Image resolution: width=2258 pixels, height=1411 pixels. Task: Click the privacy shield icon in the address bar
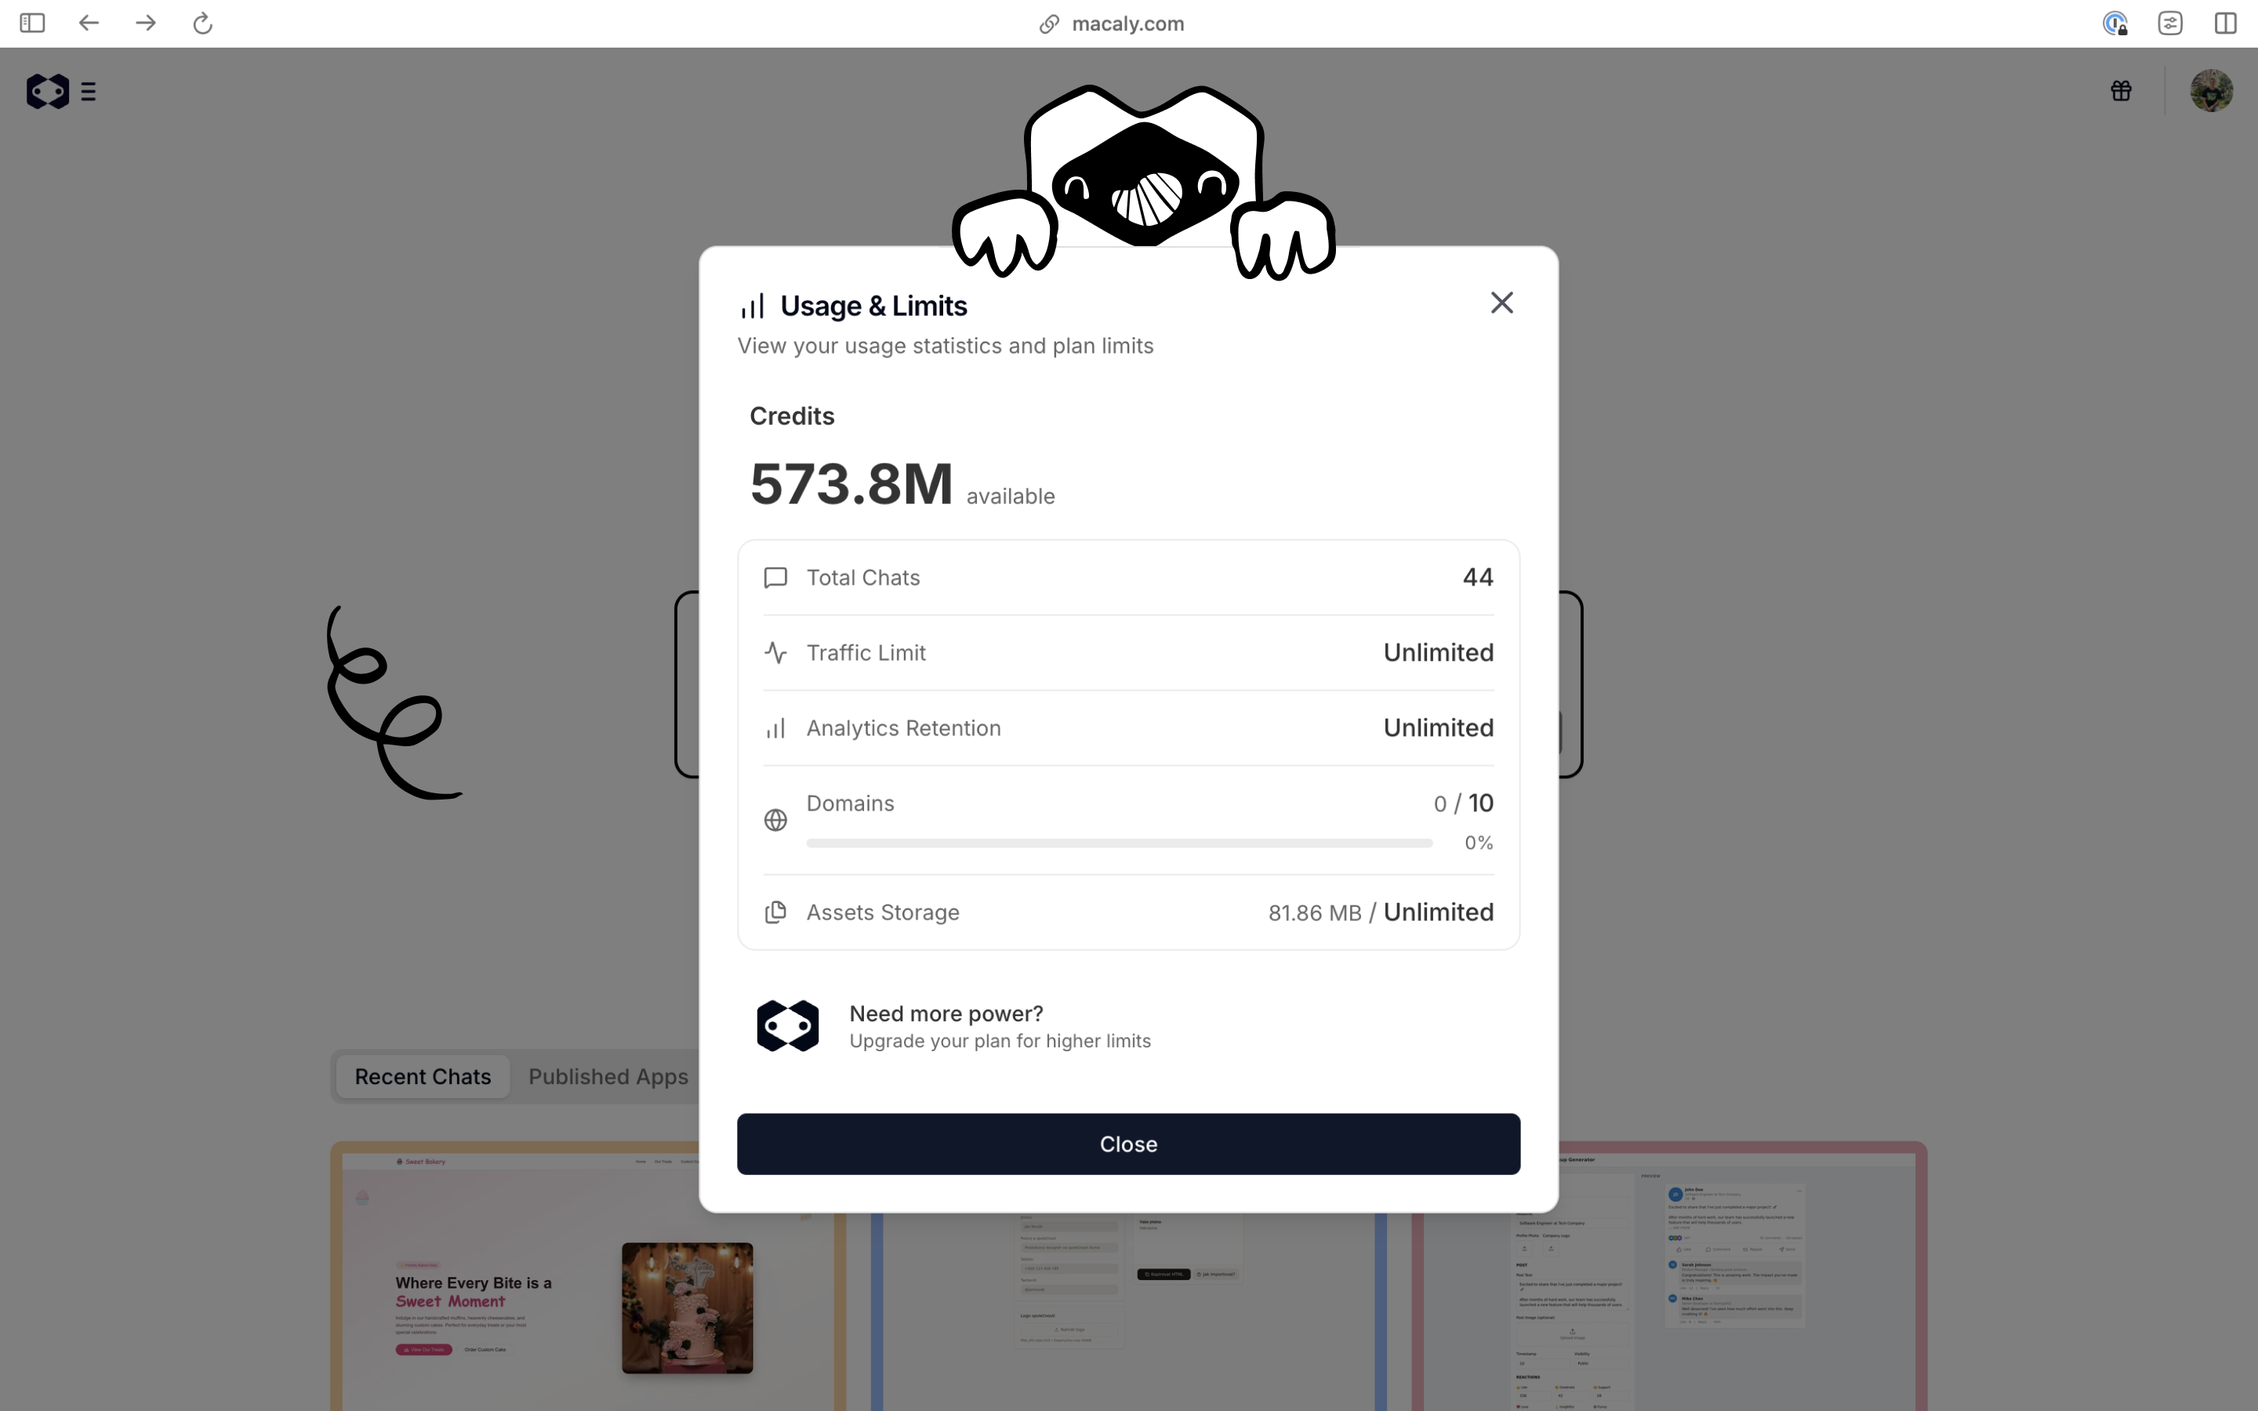[2115, 23]
